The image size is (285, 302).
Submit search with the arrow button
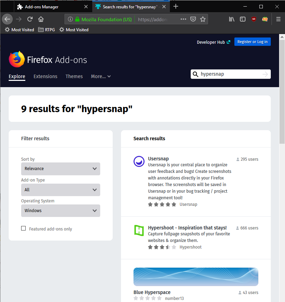[x=265, y=74]
